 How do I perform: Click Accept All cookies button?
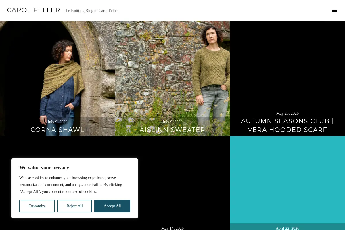click(112, 206)
